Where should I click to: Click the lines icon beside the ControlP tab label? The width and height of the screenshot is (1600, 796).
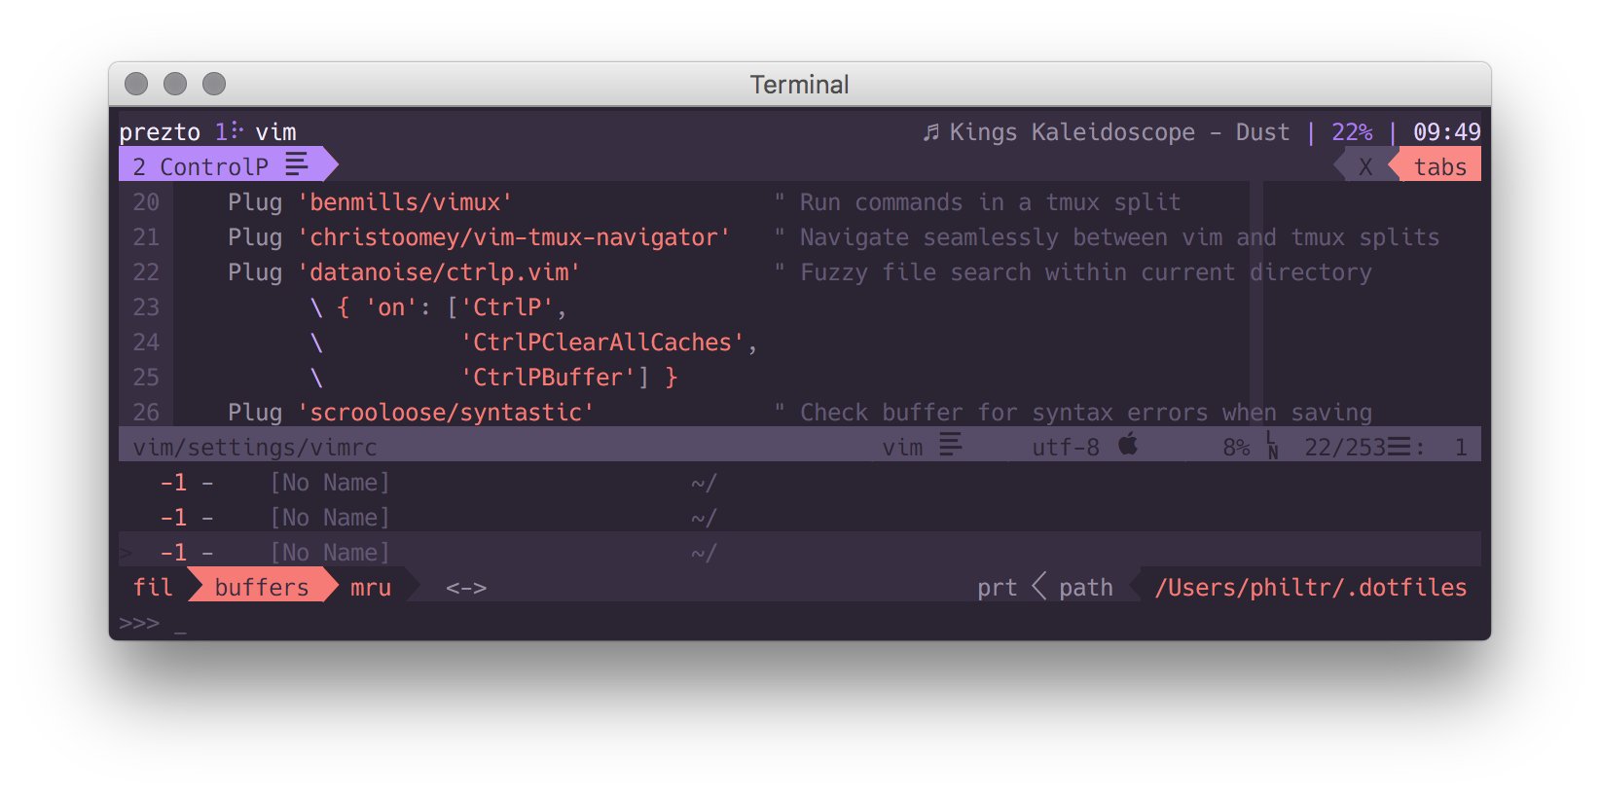pos(297,164)
